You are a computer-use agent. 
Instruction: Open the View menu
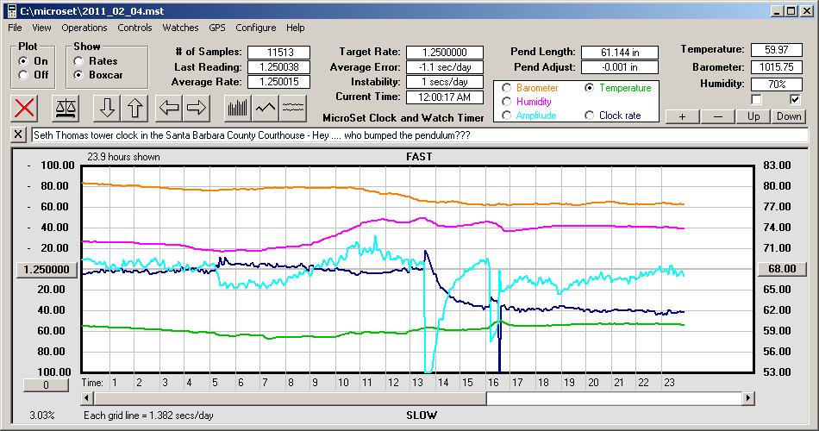tap(41, 28)
